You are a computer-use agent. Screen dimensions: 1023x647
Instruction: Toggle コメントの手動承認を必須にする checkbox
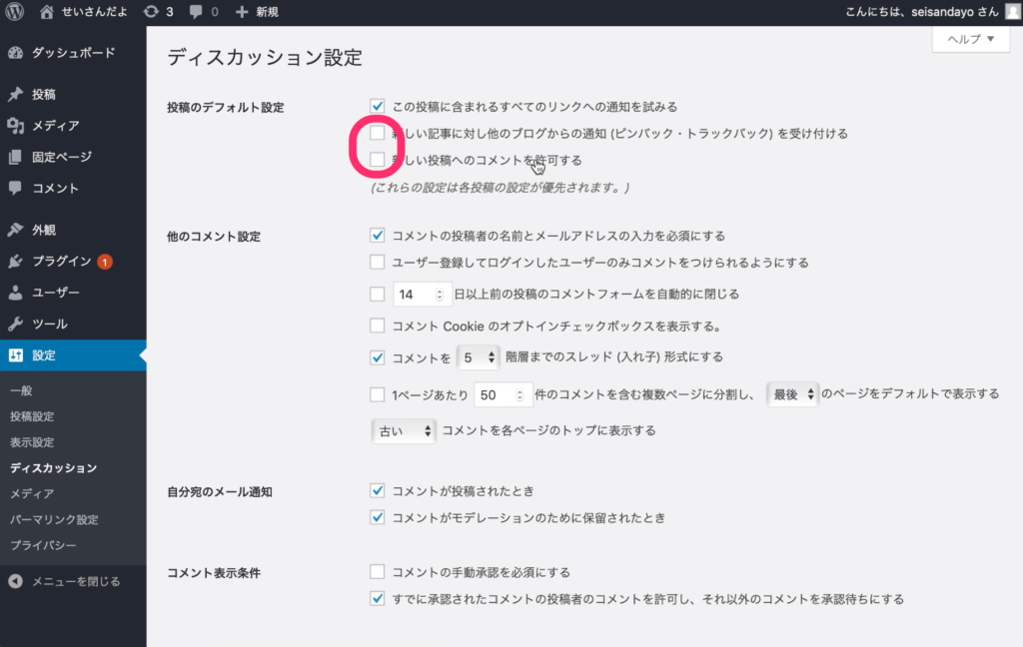377,572
